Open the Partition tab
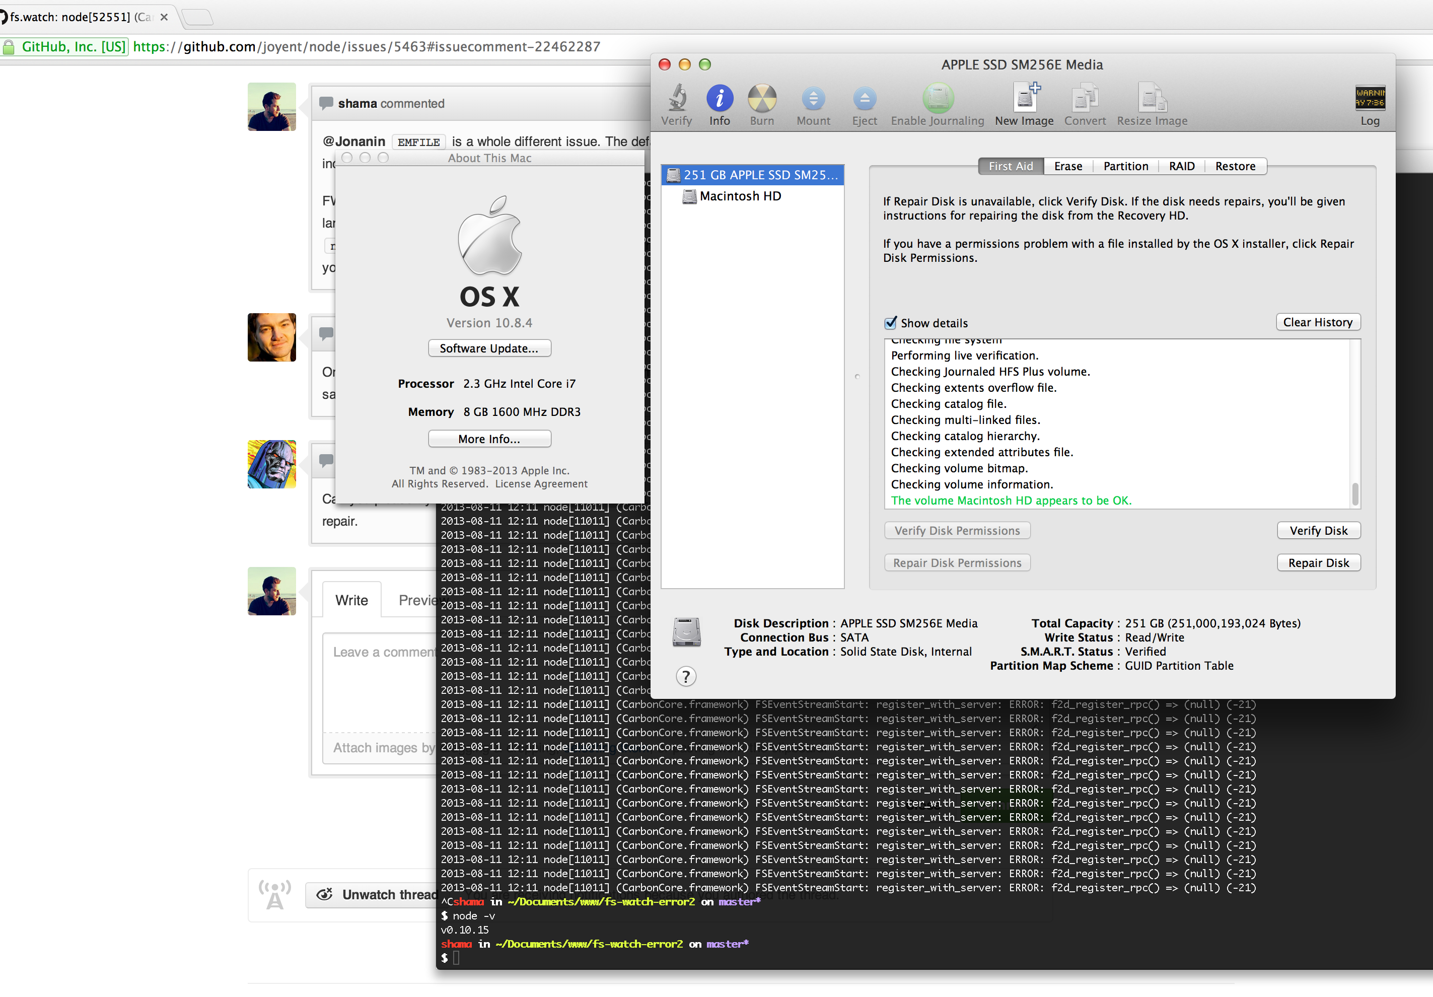Screen dimensions: 1433x997 [x=1125, y=166]
